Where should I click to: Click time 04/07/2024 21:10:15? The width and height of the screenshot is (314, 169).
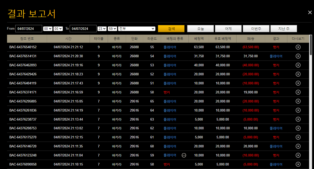tap(68, 164)
